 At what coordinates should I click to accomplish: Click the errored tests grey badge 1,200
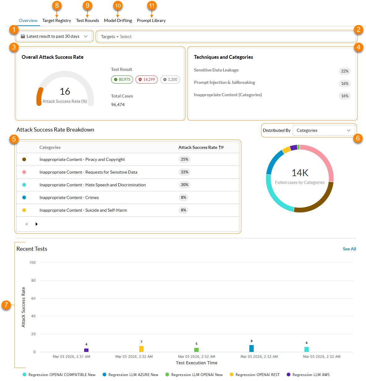pos(170,80)
